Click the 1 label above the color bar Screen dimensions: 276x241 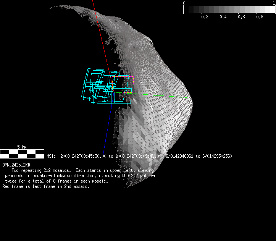(x=273, y=3)
